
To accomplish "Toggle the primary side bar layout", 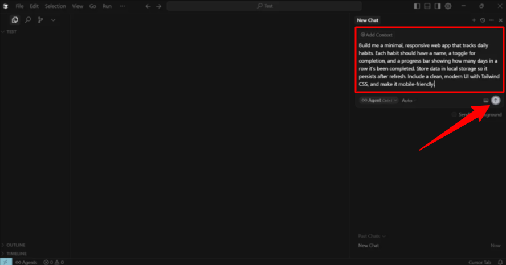I will point(417,6).
